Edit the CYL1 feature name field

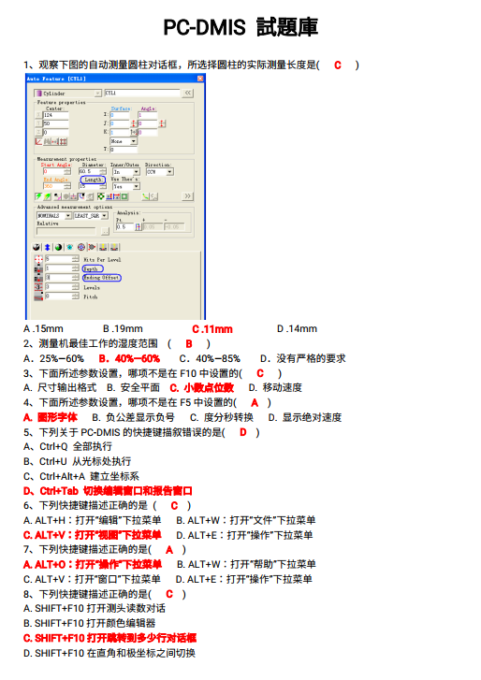pyautogui.click(x=142, y=93)
